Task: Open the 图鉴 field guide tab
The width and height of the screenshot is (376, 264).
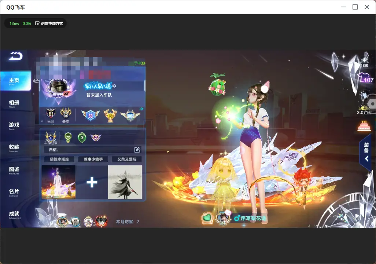Action: tap(14, 170)
